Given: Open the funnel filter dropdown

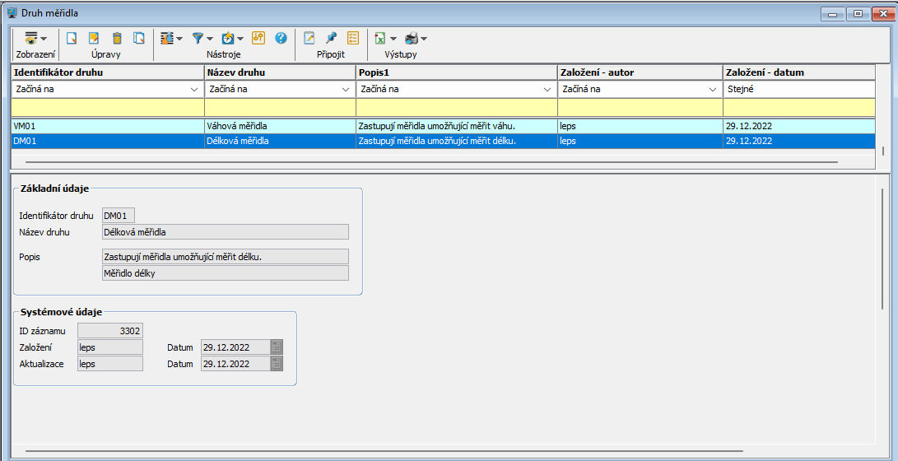Looking at the screenshot, I should (202, 38).
